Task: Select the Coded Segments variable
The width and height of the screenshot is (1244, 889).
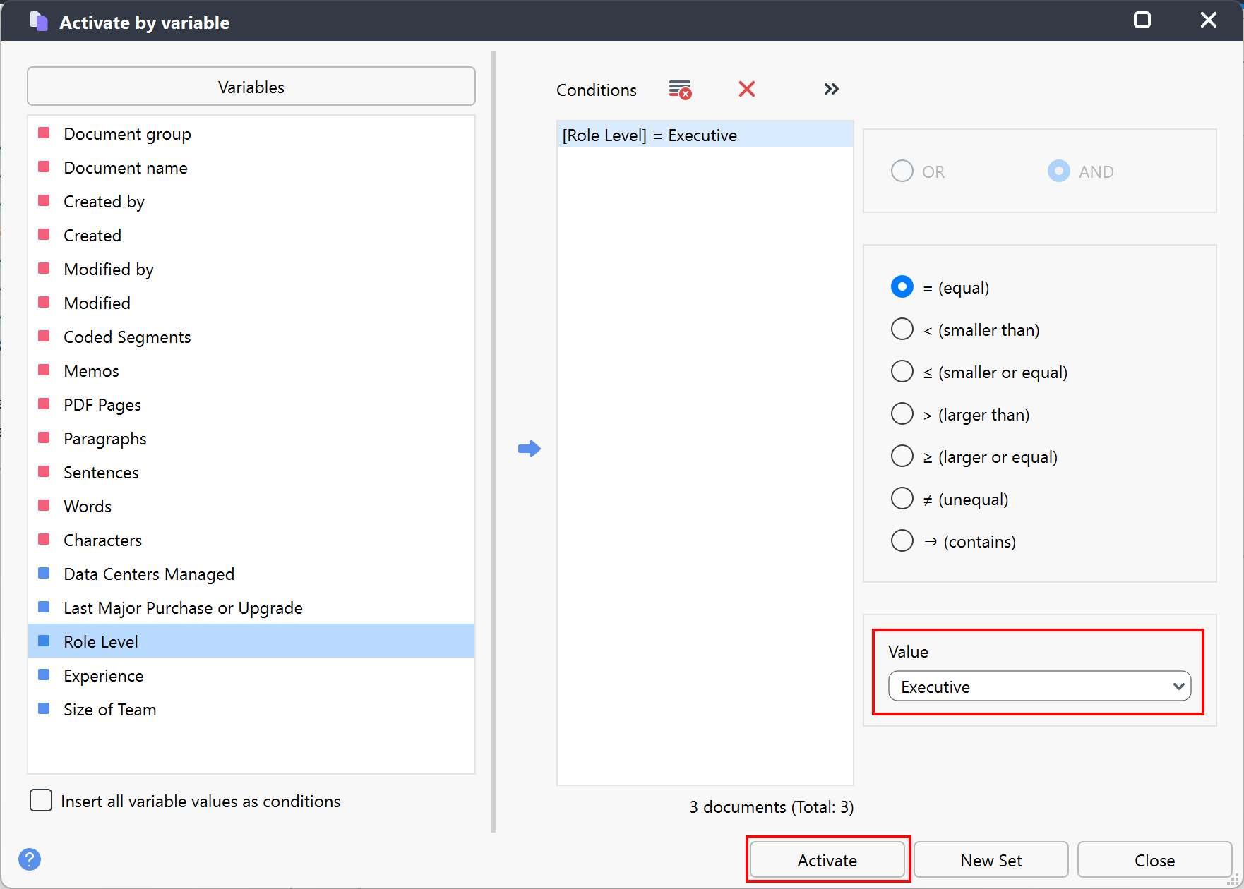Action: 251,337
